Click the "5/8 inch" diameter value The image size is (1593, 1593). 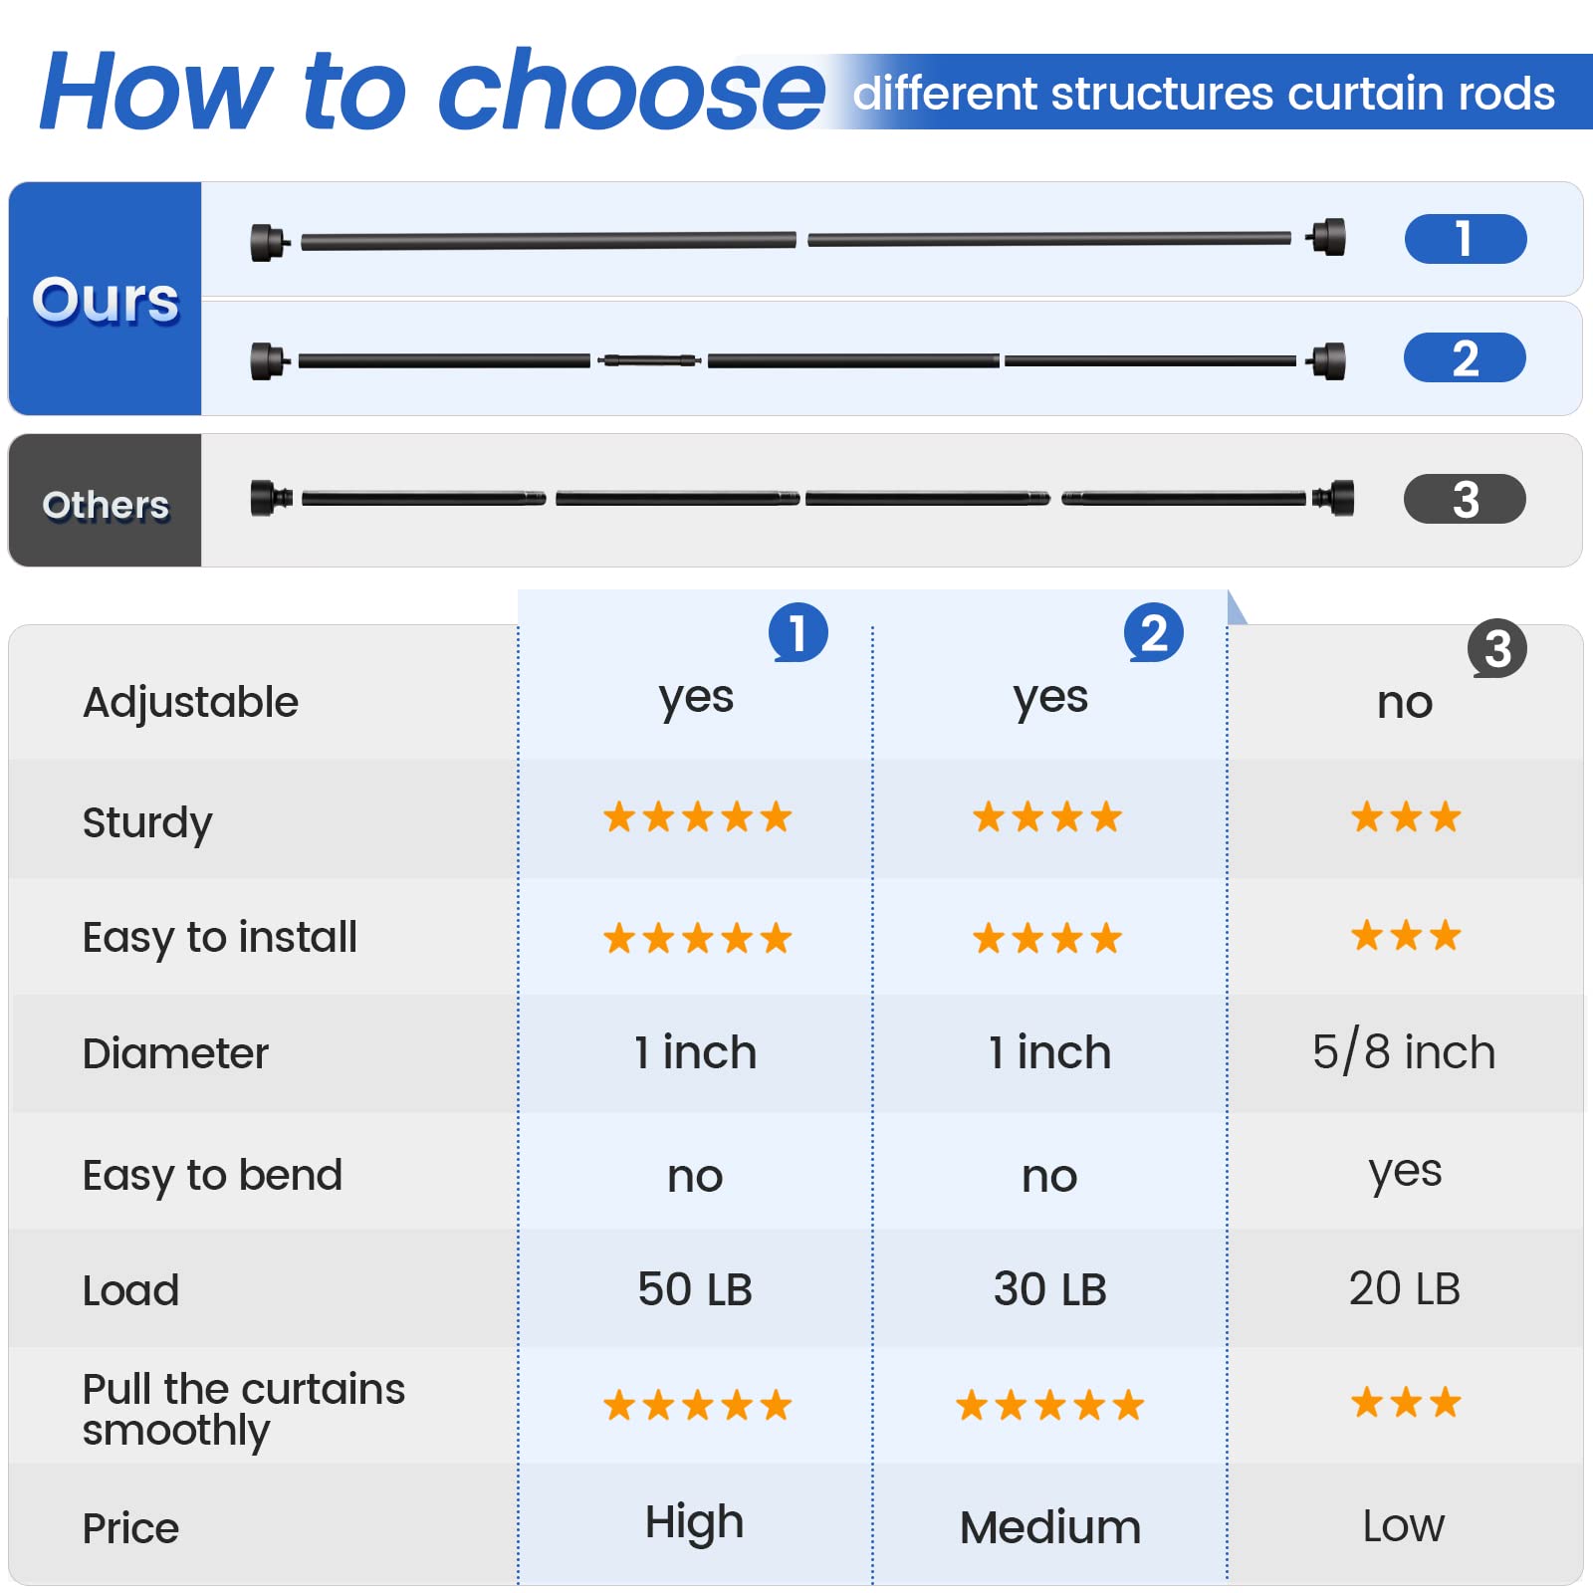(1403, 1052)
